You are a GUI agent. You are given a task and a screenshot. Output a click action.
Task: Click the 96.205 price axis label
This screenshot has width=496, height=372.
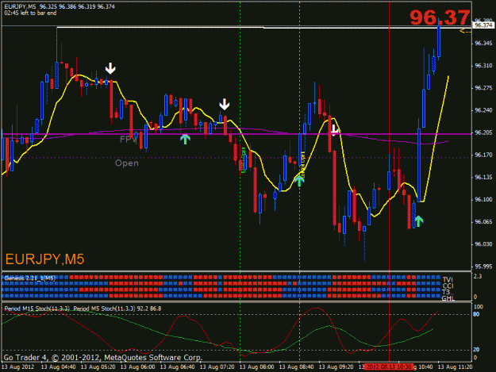483,132
